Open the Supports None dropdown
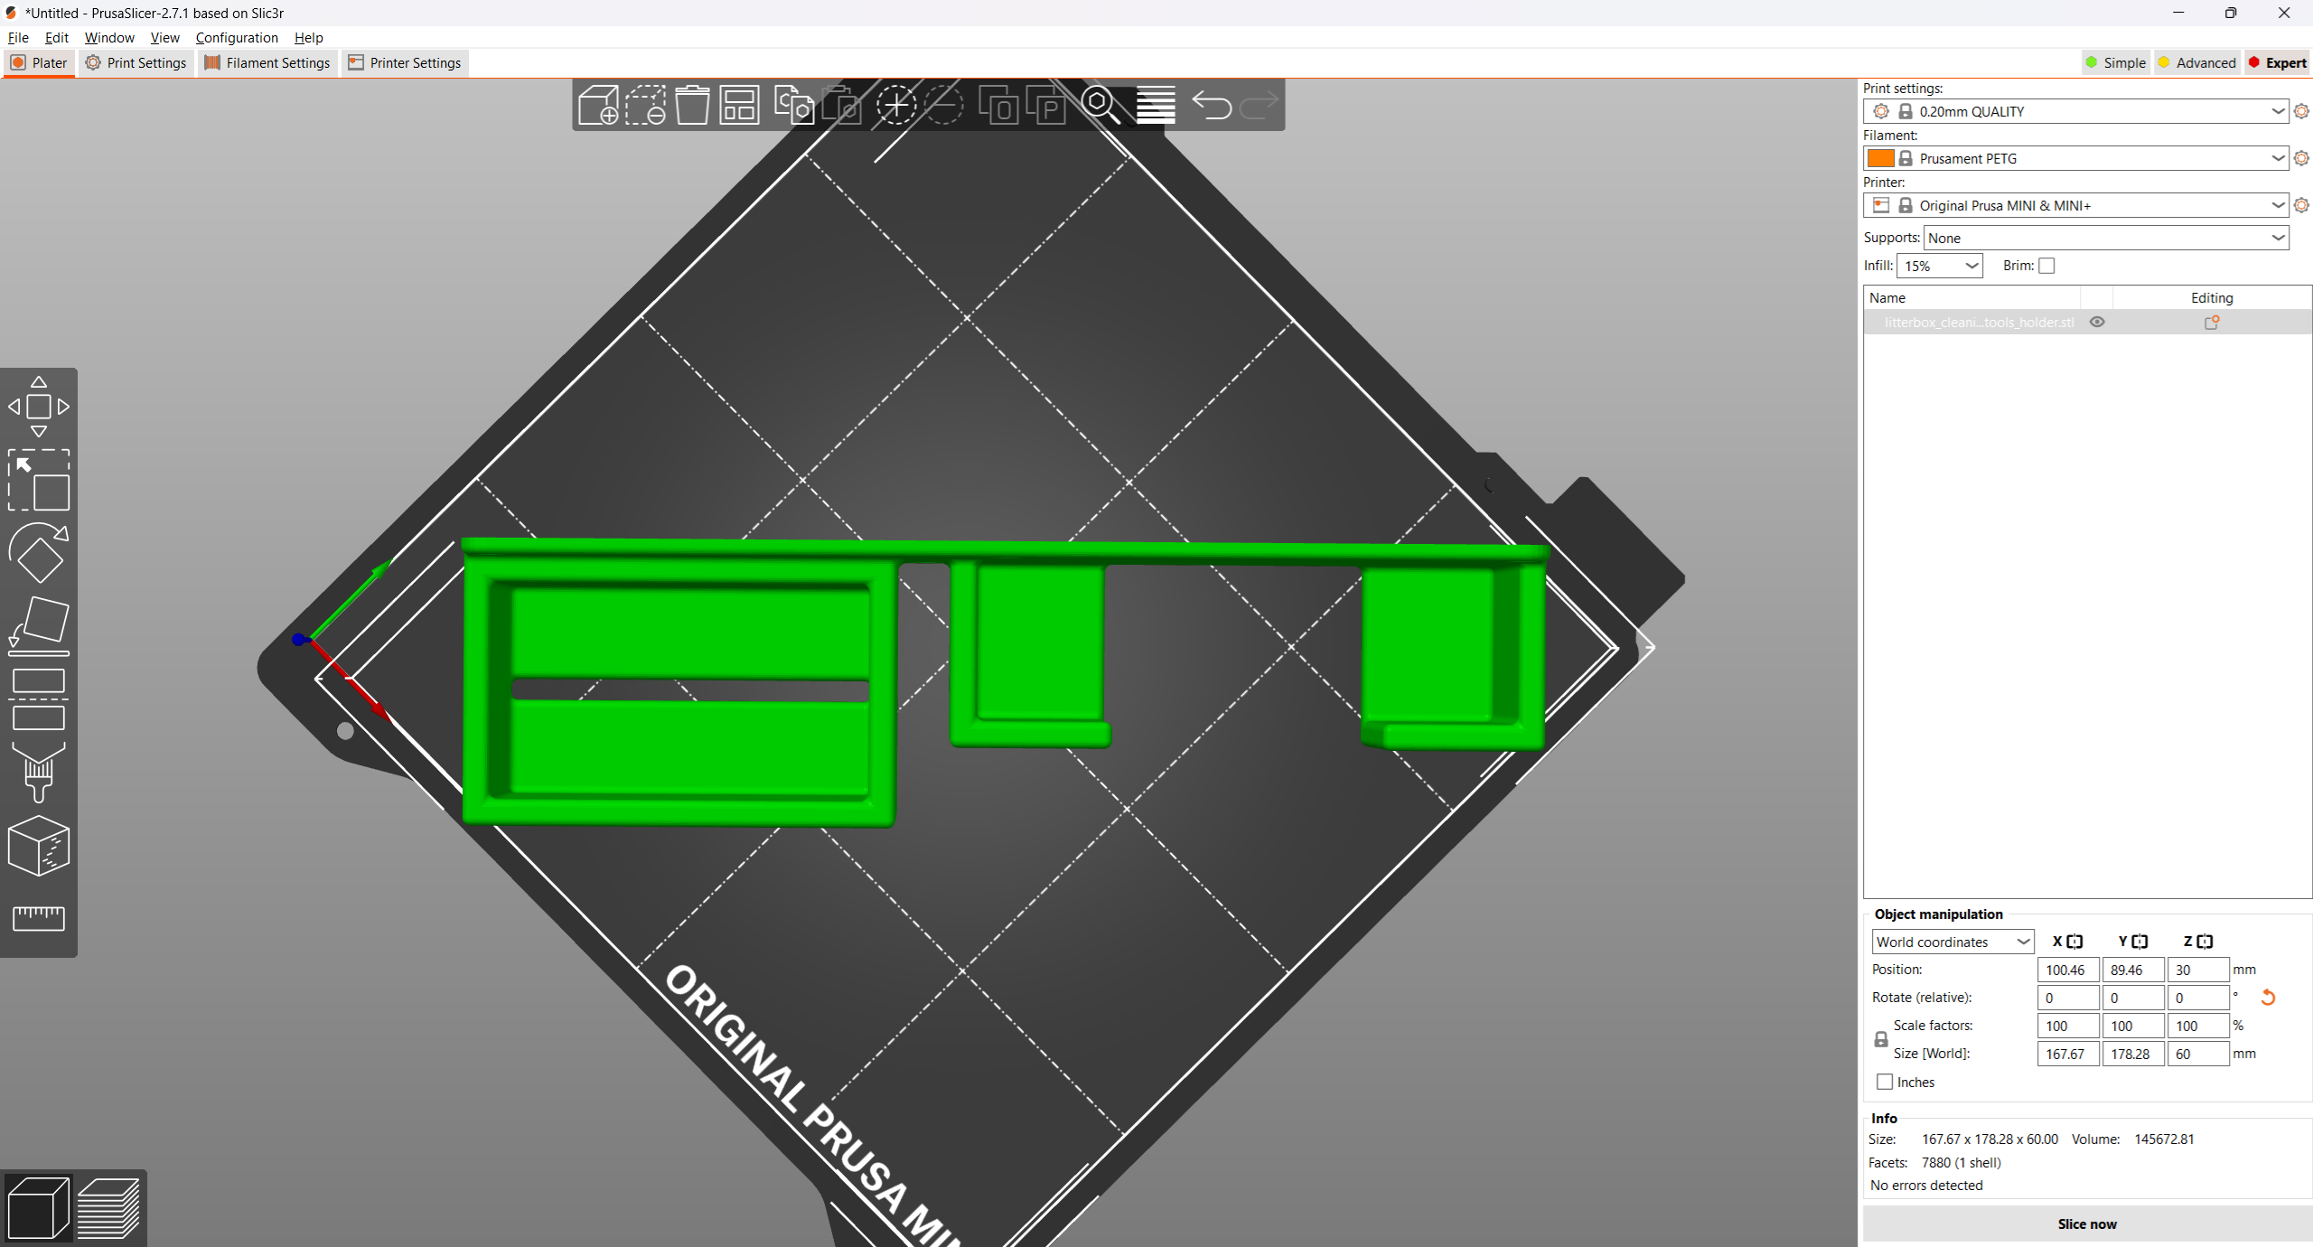2313x1247 pixels. coord(2106,238)
